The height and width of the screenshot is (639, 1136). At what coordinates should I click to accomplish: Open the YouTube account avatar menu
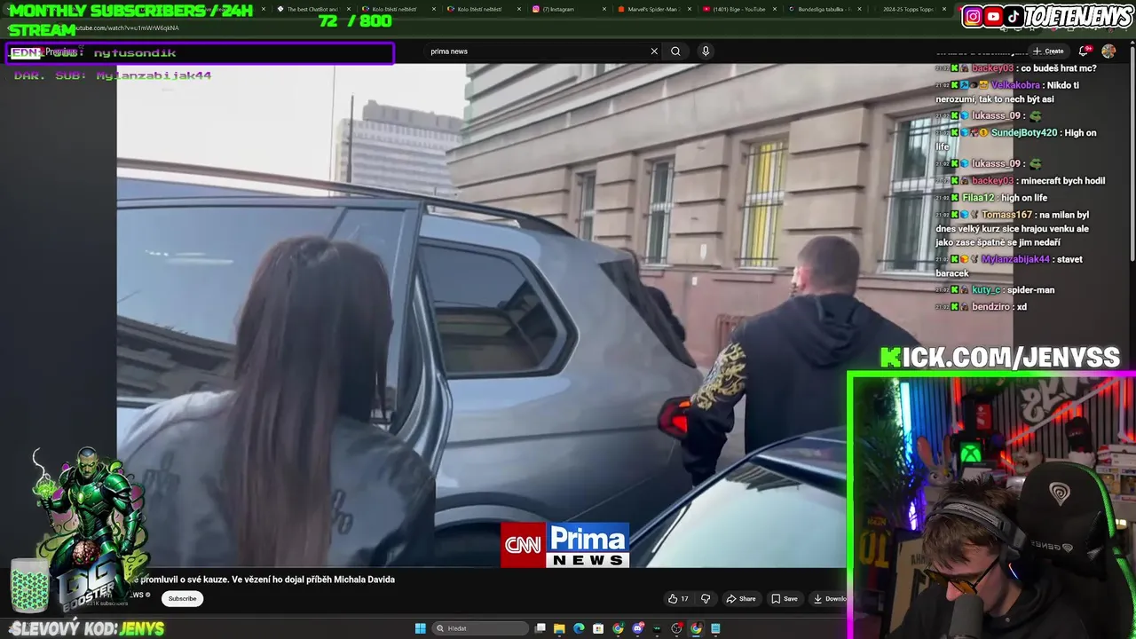pyautogui.click(x=1108, y=51)
